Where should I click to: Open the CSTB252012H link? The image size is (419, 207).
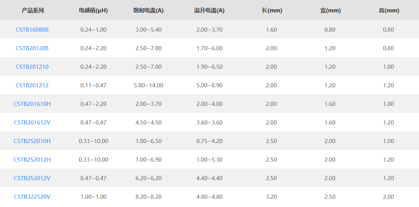32,160
